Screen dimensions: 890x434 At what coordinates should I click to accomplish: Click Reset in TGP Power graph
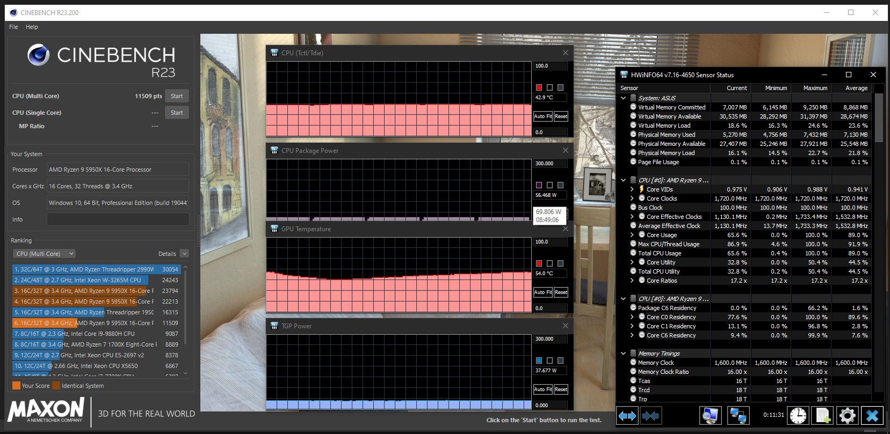tap(561, 389)
